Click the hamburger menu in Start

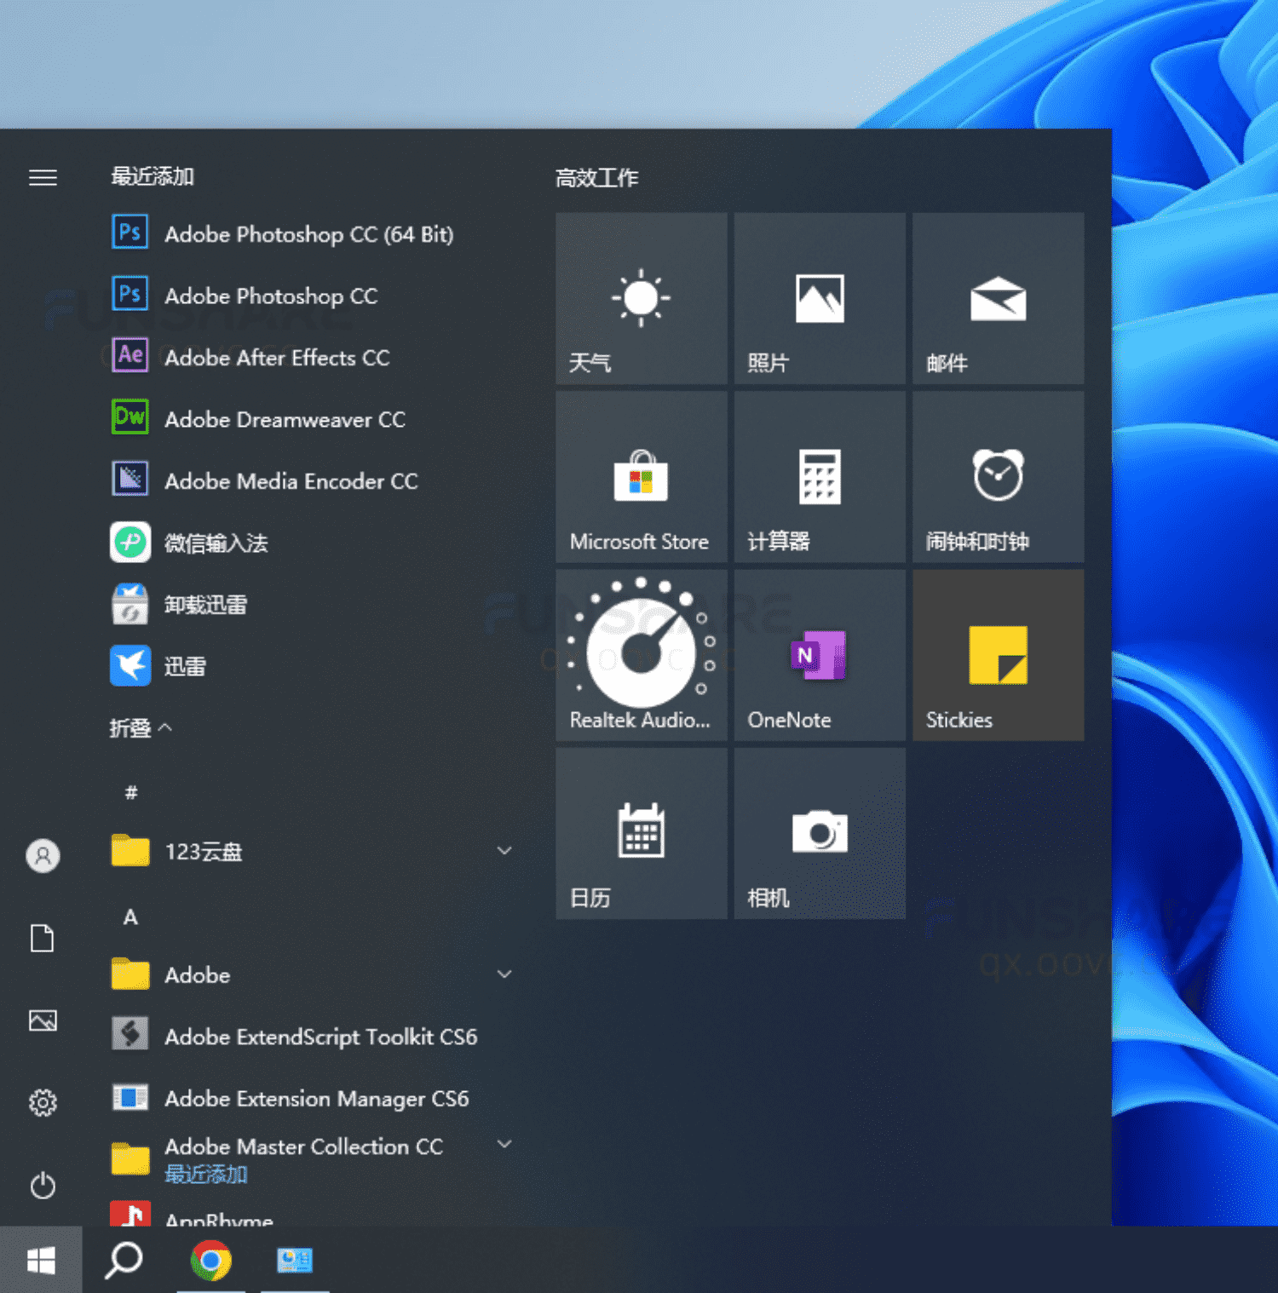tap(43, 177)
